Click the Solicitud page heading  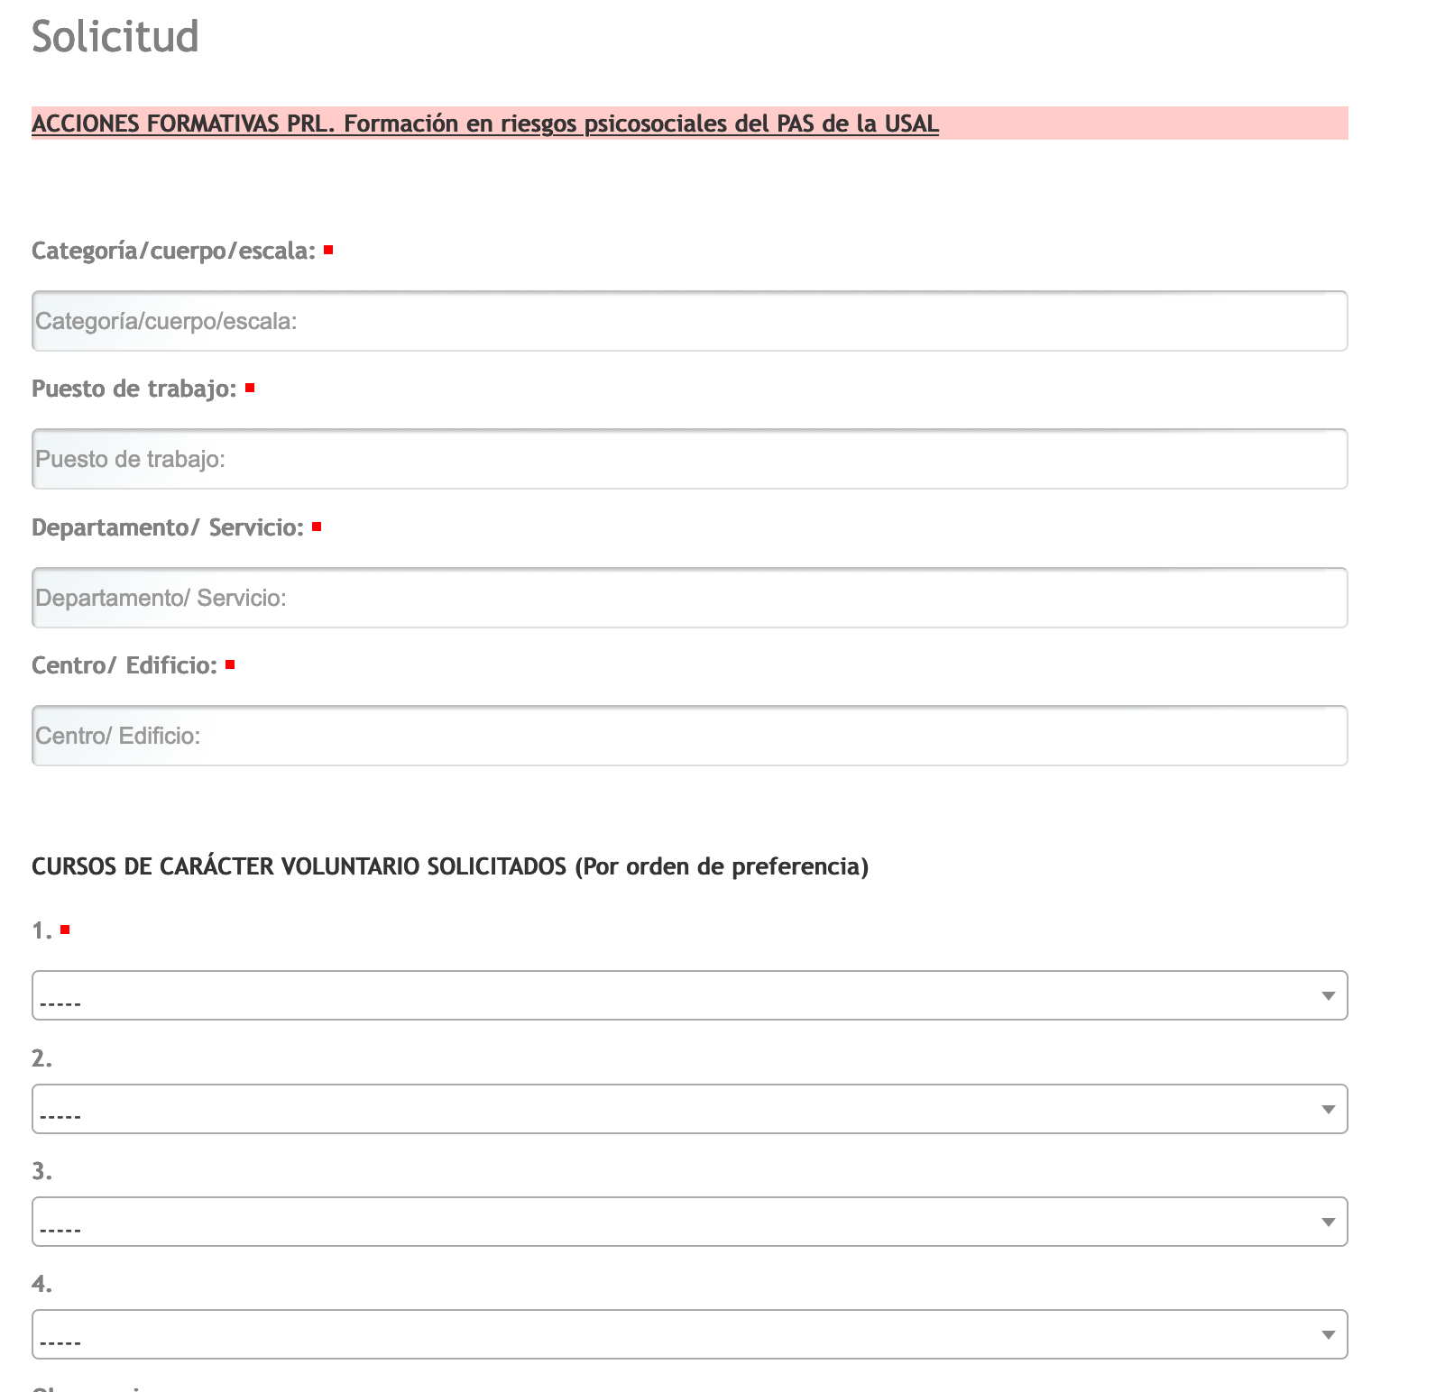(115, 37)
